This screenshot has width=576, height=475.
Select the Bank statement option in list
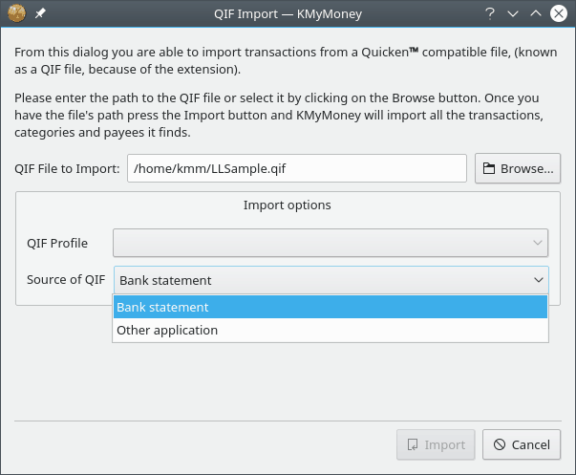tap(331, 307)
